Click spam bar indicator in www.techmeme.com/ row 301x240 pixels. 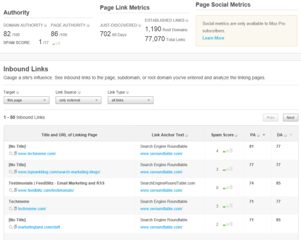228,150
